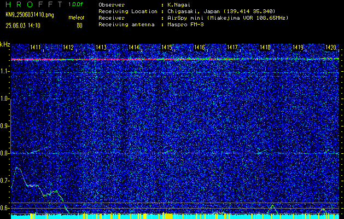Click the filename KN9_2506031410.png
The height and width of the screenshot is (219, 344).
pyautogui.click(x=30, y=15)
